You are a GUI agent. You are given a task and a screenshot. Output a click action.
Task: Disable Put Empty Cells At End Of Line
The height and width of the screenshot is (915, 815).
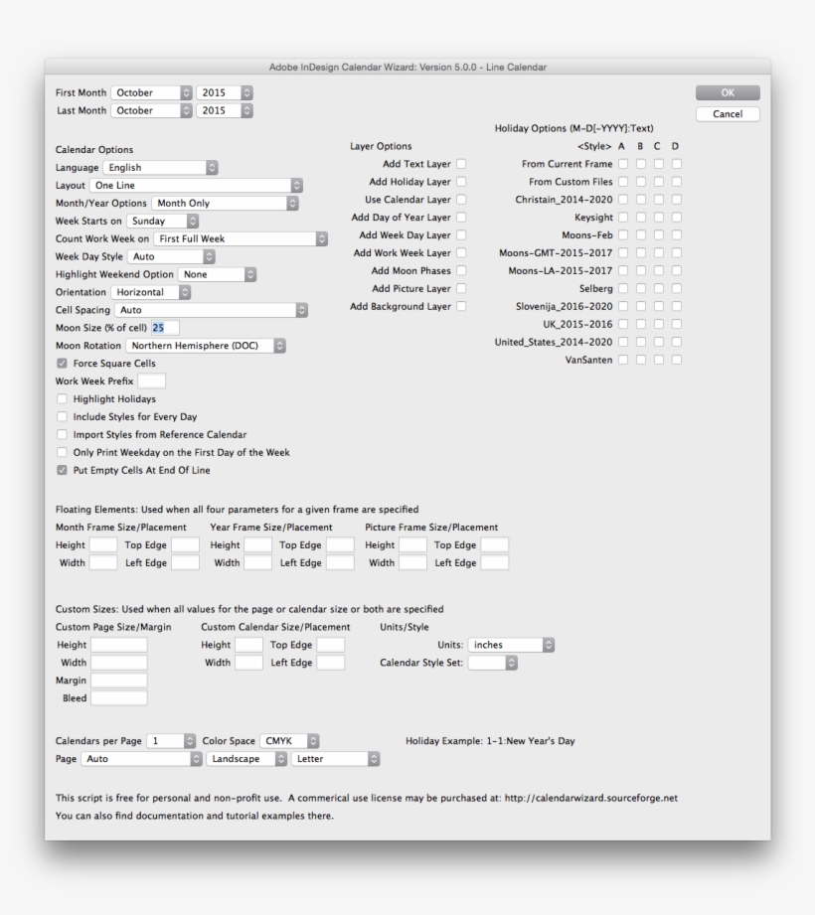coord(62,470)
